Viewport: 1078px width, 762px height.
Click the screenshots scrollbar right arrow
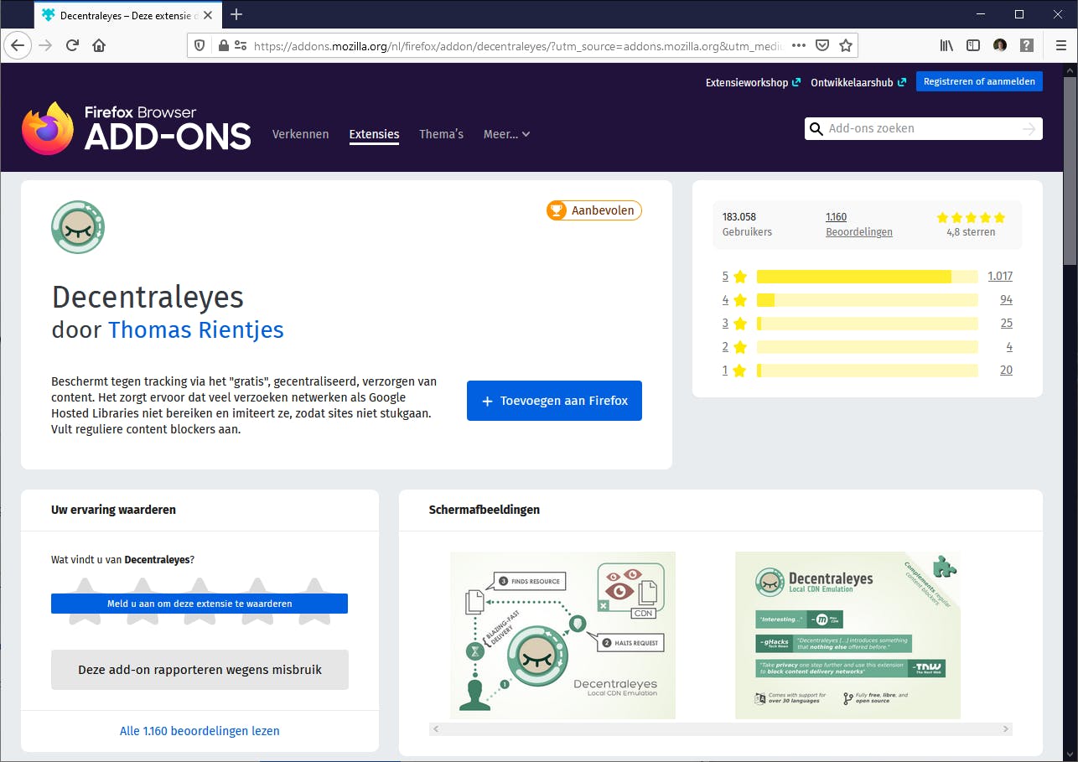1007,729
